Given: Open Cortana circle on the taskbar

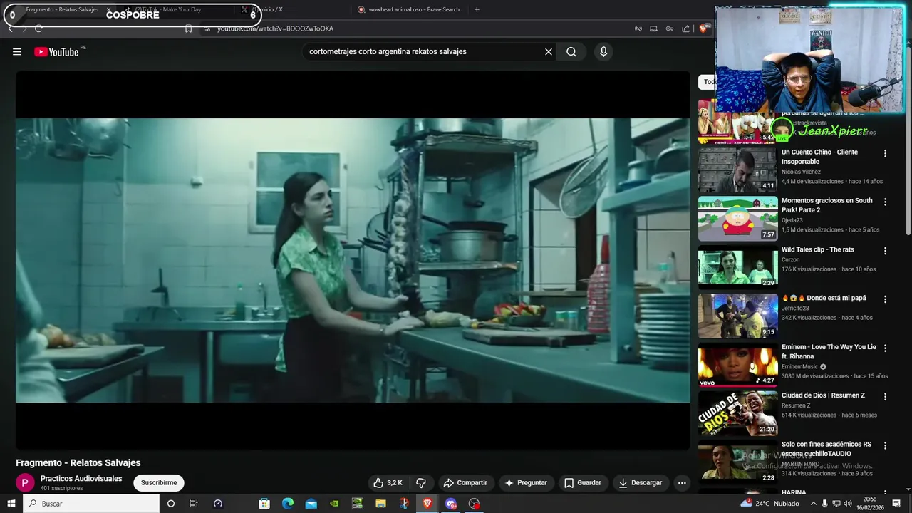Looking at the screenshot, I should [170, 504].
